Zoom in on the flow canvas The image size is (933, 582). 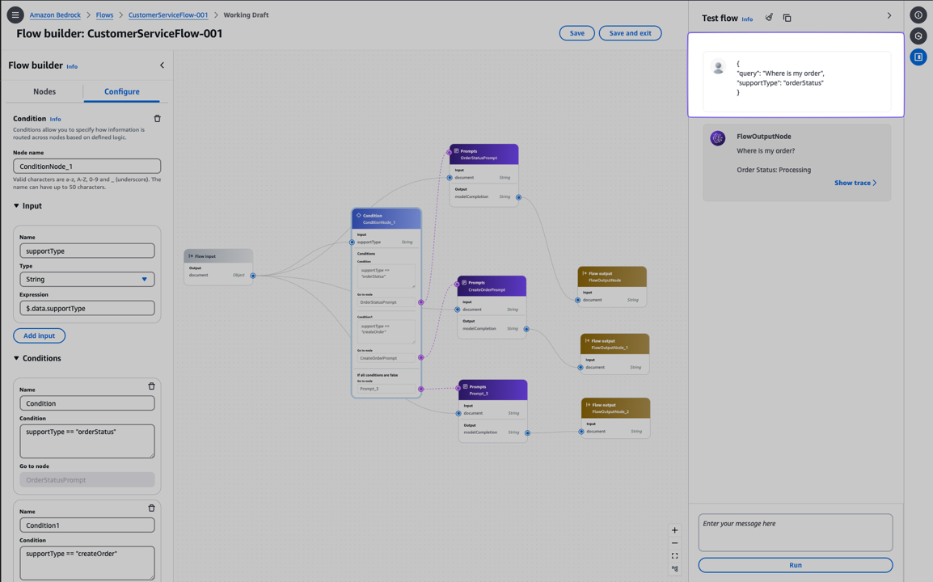pyautogui.click(x=674, y=530)
